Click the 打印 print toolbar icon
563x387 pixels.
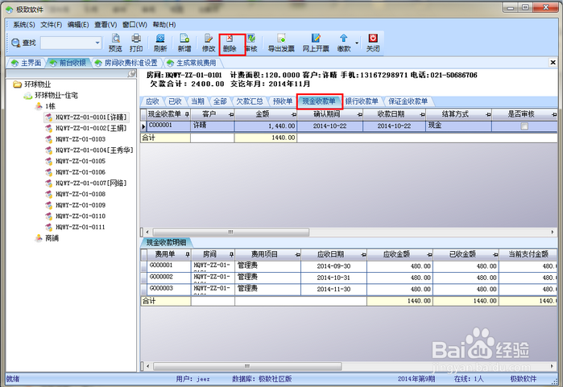point(136,39)
